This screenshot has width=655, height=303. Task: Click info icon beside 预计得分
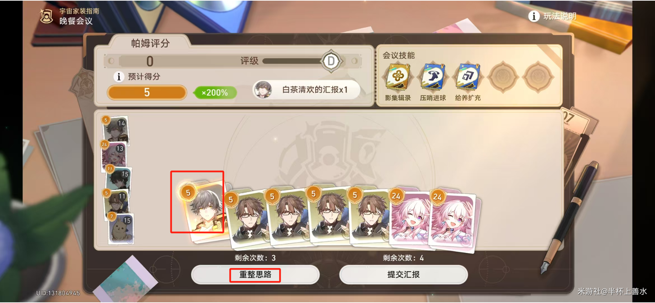point(119,77)
